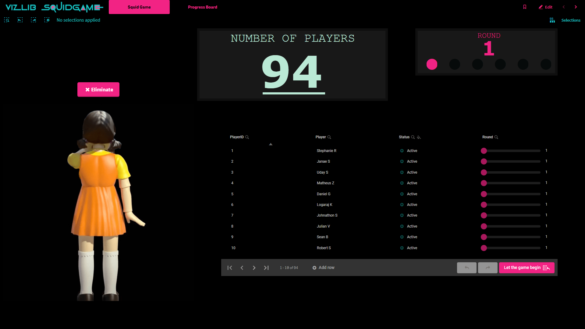Go to previous sheet arrow
The image size is (585, 329).
(x=564, y=7)
